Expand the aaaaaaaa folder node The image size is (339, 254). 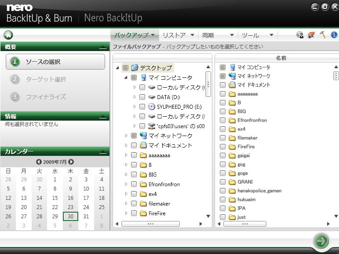[126, 155]
